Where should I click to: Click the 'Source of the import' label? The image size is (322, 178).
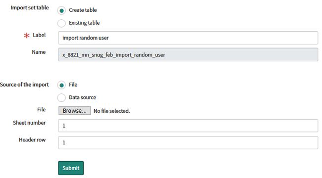[24, 85]
